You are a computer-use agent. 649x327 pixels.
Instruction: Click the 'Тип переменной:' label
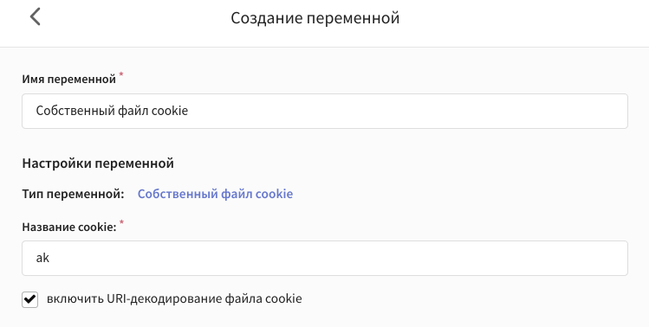click(x=74, y=194)
